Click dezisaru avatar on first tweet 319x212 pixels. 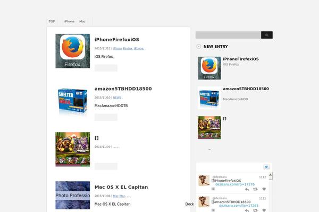204,180
